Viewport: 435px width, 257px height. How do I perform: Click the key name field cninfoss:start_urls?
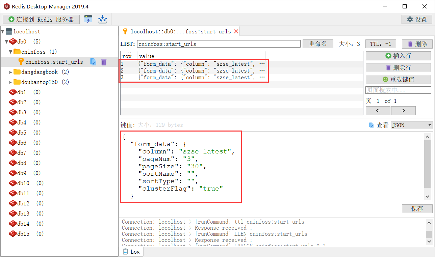[x=219, y=44]
